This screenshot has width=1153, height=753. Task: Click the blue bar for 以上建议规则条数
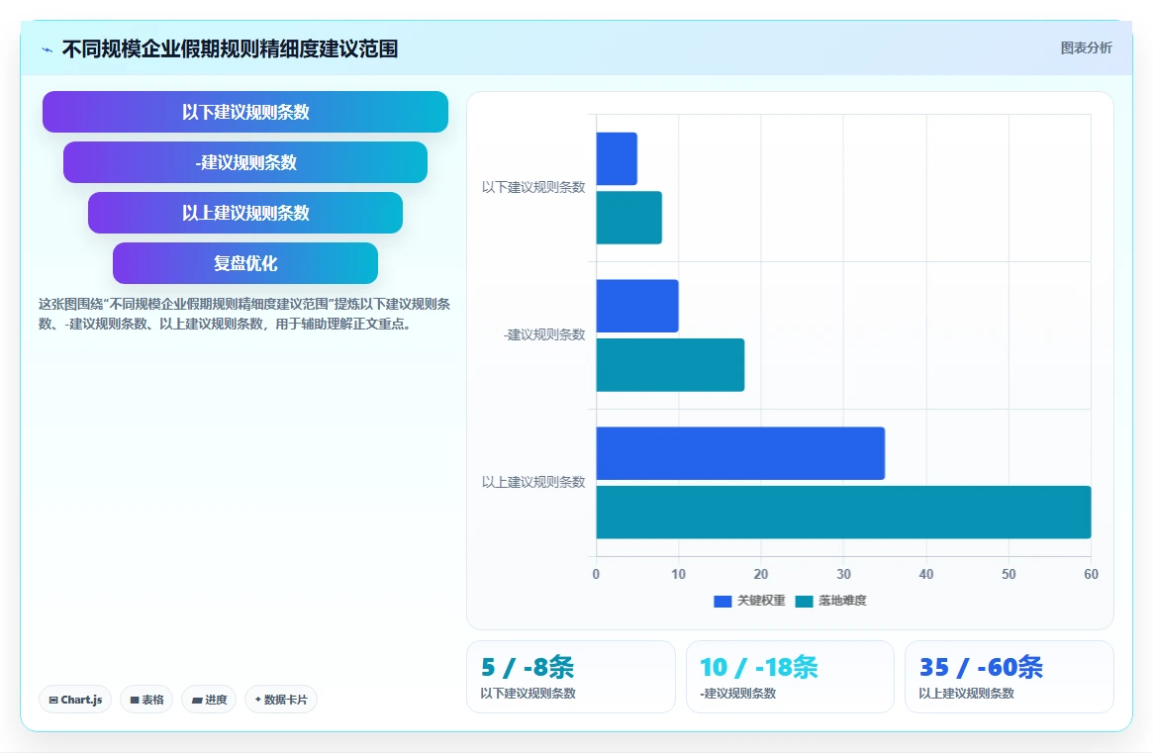pyautogui.click(x=740, y=453)
